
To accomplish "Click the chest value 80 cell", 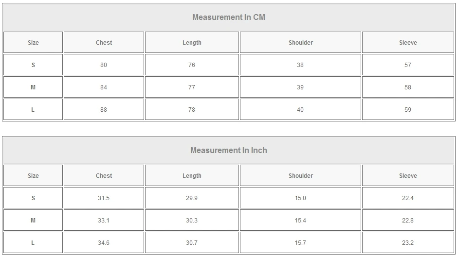I will 104,65.
